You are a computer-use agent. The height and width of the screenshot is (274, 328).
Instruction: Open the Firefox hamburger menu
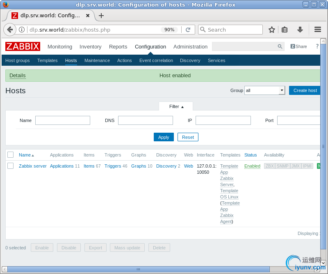point(317,30)
